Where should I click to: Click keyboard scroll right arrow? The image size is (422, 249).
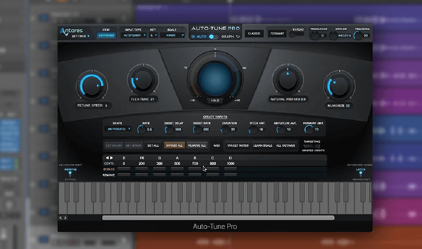(x=65, y=218)
